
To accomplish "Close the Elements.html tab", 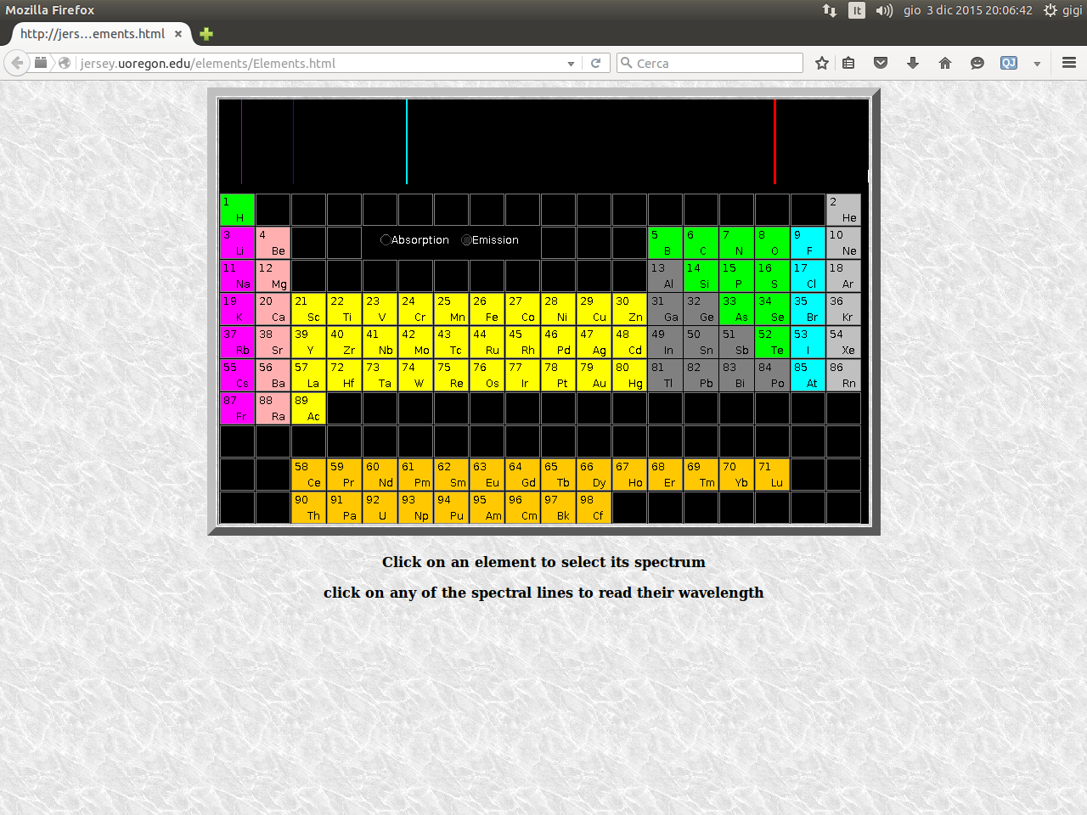I will [178, 34].
